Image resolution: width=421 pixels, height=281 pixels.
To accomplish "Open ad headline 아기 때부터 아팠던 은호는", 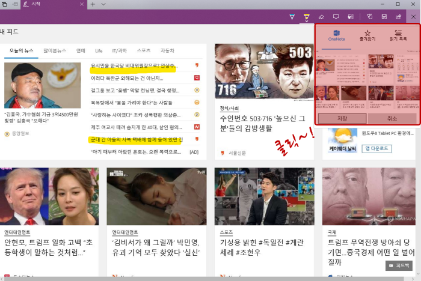I will (x=135, y=152).
